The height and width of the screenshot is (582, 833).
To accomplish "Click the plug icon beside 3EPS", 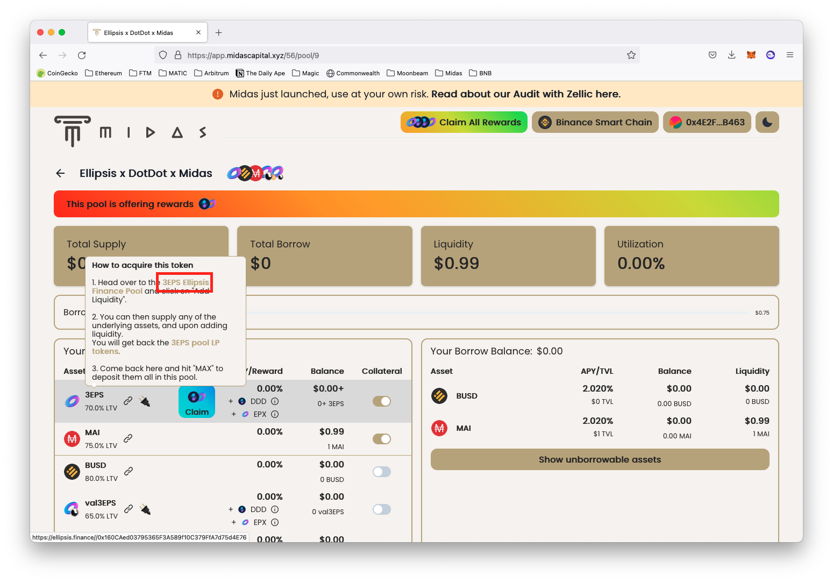I will (x=145, y=401).
